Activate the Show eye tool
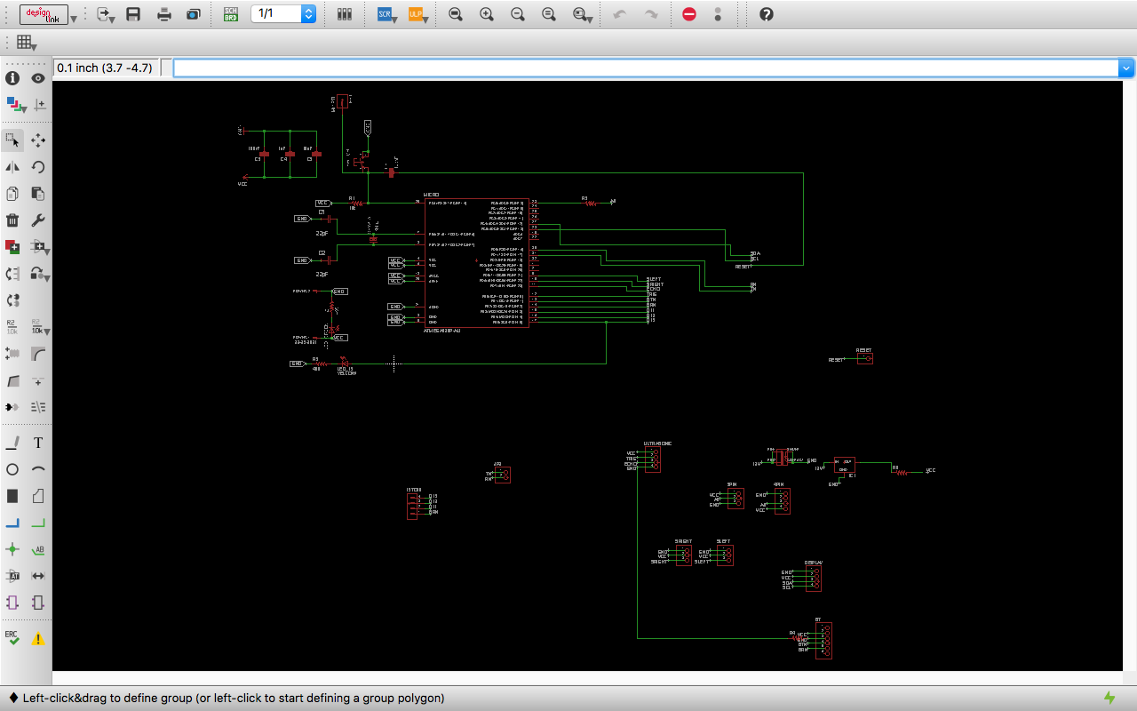The height and width of the screenshot is (711, 1137). click(38, 78)
